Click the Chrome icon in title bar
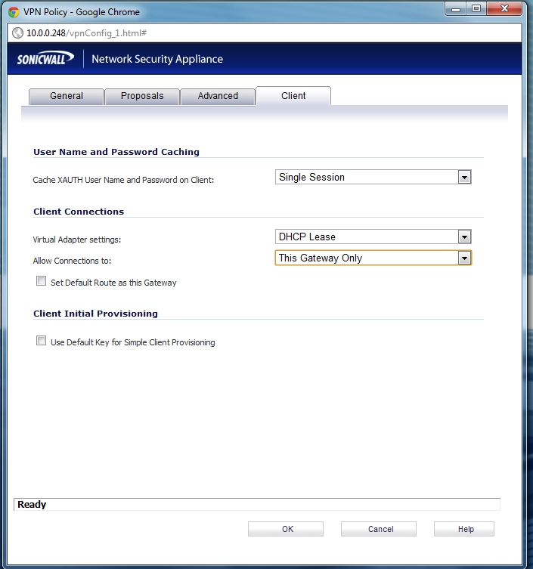This screenshot has width=533, height=569. (x=14, y=12)
